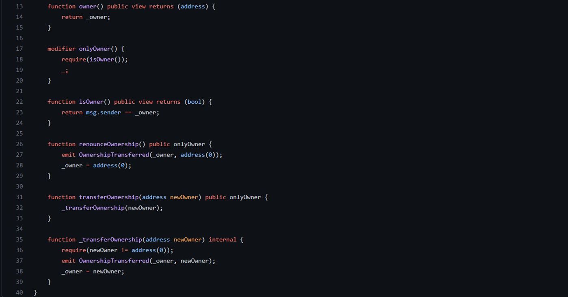Click line number 40 at the closing brace

(19, 293)
